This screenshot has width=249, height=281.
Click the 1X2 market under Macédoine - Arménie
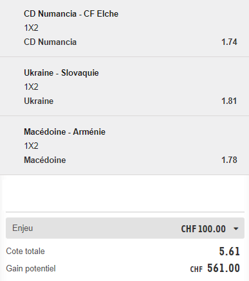31,146
